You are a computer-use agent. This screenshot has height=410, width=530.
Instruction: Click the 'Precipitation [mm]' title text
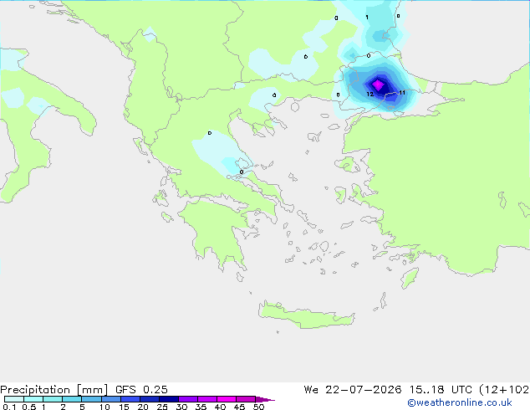tap(54, 390)
